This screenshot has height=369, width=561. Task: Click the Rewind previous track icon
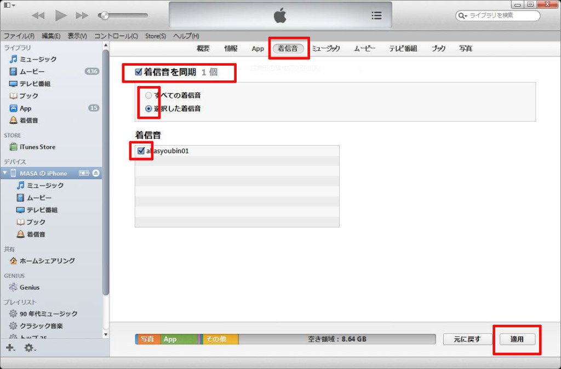38,15
